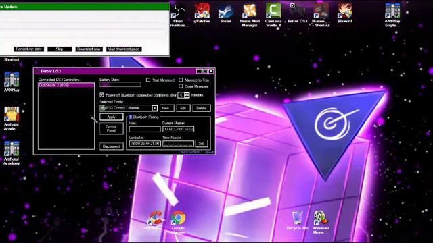Toggle the Close Minimizes checkbox

[181, 86]
